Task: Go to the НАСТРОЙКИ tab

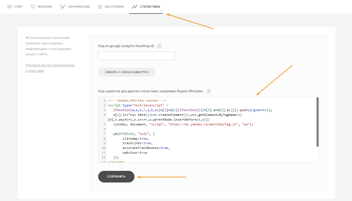Action: 111,7
